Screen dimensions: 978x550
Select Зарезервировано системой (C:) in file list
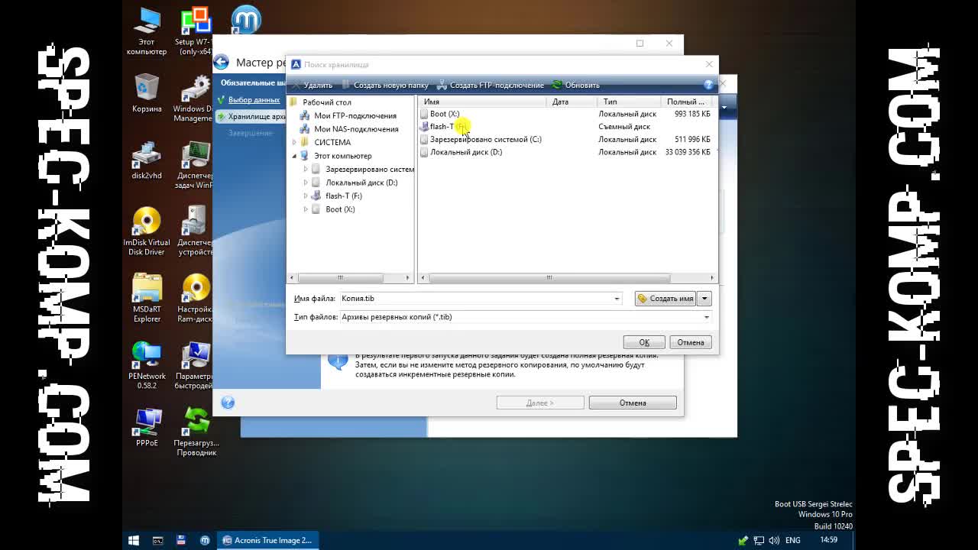point(485,140)
